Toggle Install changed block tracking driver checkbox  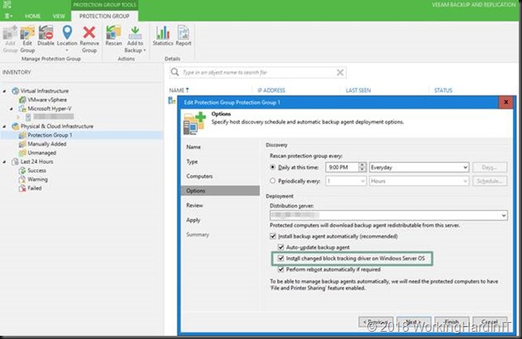tap(281, 258)
